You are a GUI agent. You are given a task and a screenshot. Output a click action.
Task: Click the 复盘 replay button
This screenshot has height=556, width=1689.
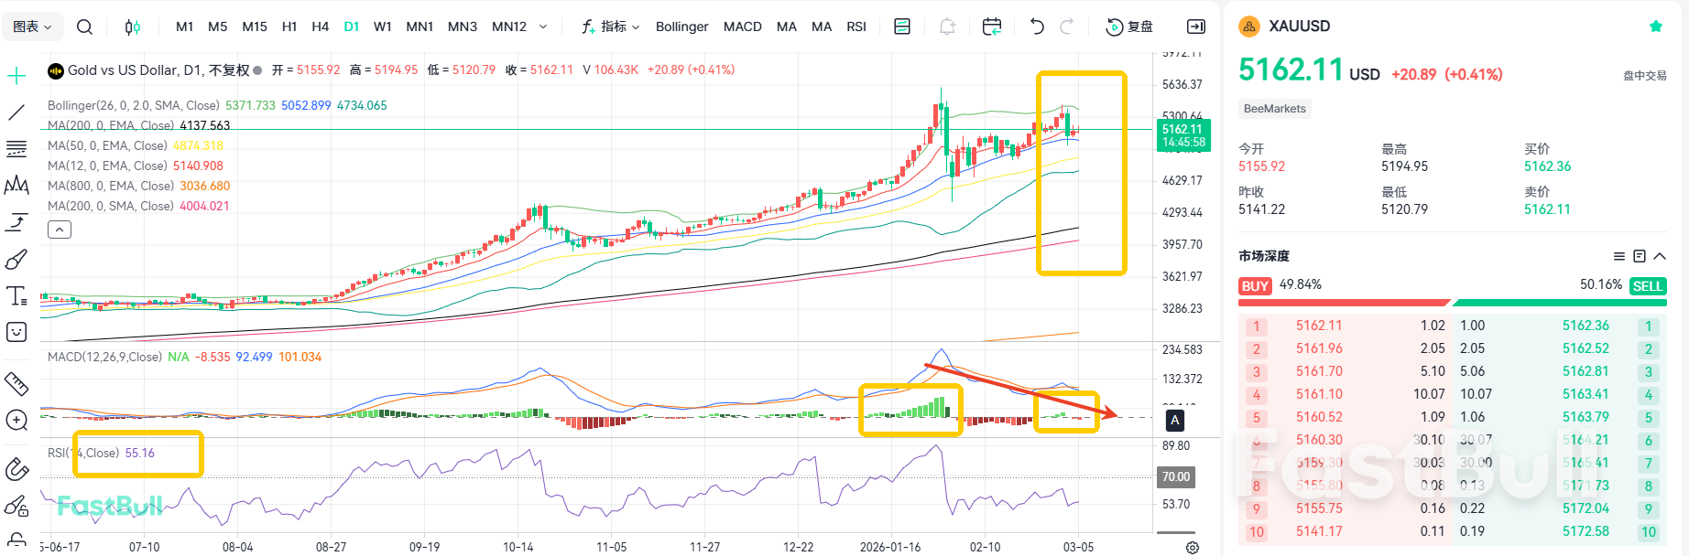pyautogui.click(x=1130, y=27)
